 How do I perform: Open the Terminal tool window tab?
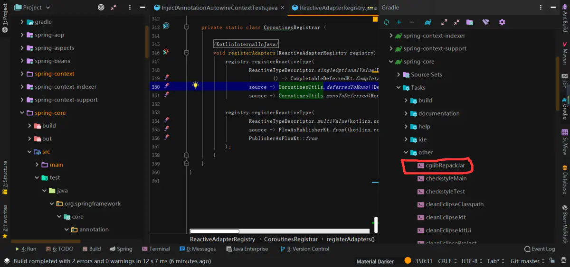click(155, 249)
